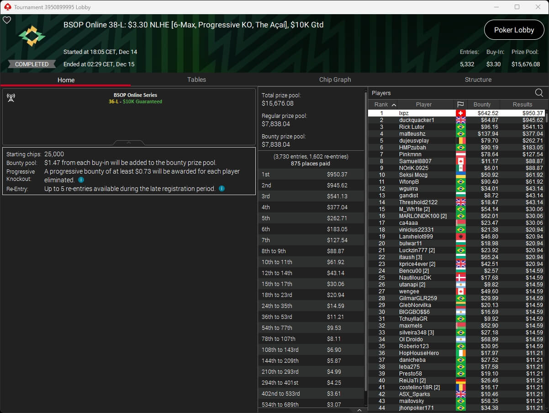Collapse the BSOP Online Series banner
Screen dimensions: 549x413
(x=128, y=143)
